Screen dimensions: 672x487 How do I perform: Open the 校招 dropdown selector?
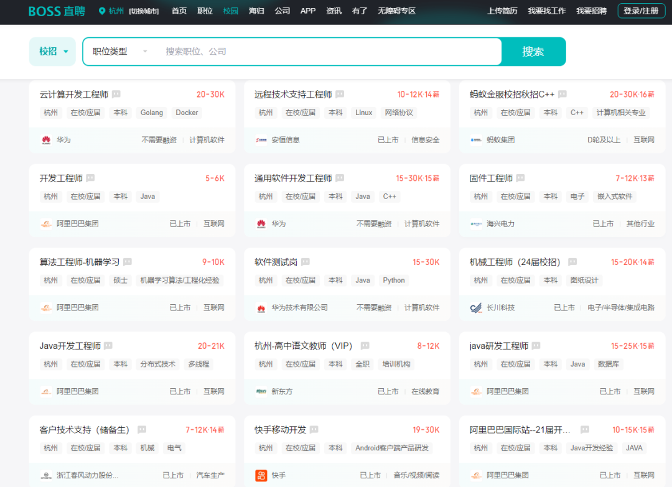[52, 52]
